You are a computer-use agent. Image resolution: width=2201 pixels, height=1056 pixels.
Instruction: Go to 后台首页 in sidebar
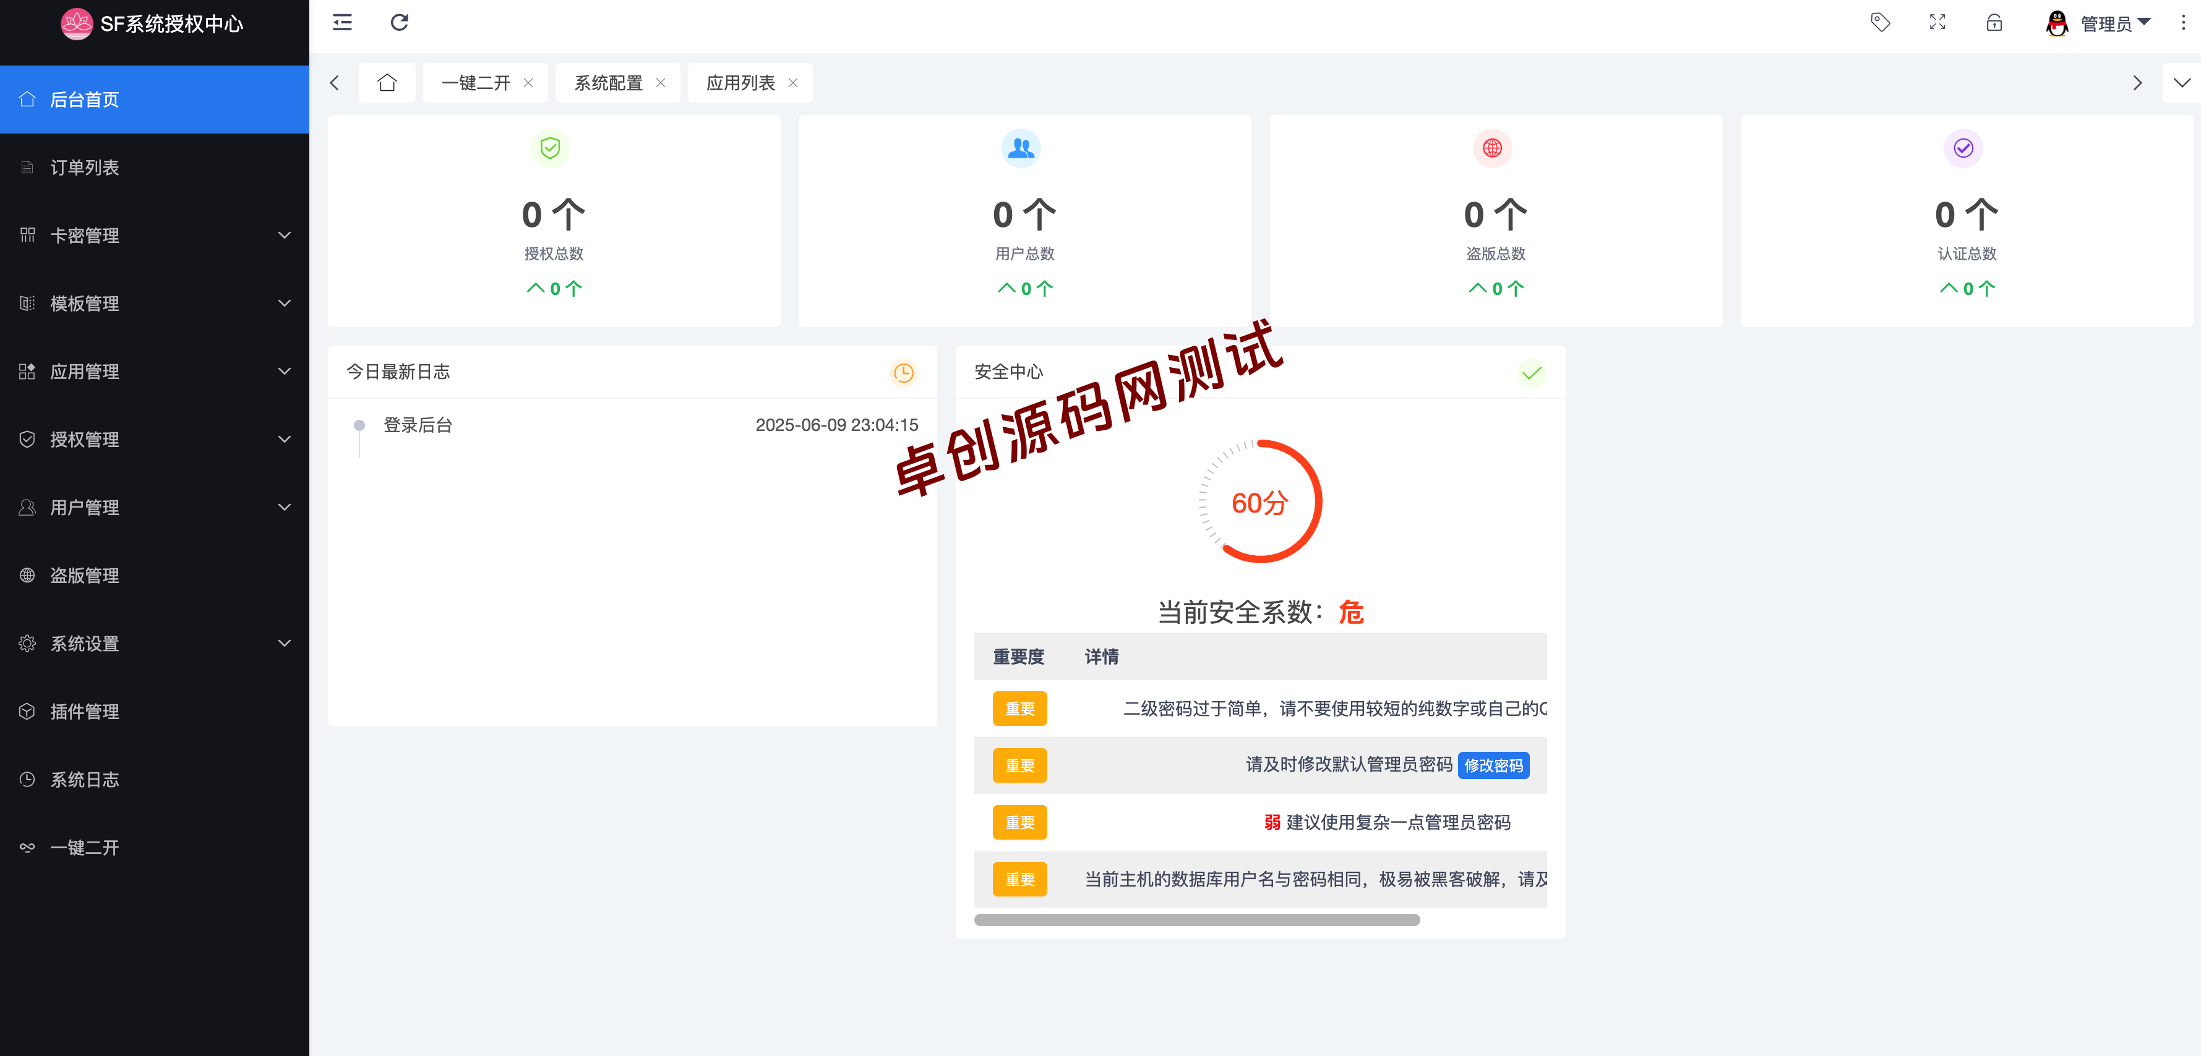coord(154,99)
